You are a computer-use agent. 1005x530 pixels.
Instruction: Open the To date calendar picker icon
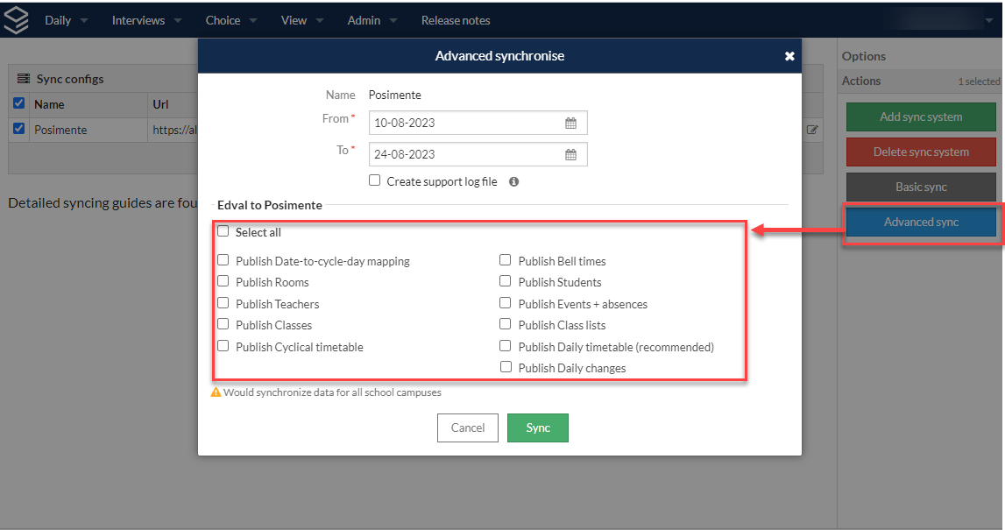(570, 154)
